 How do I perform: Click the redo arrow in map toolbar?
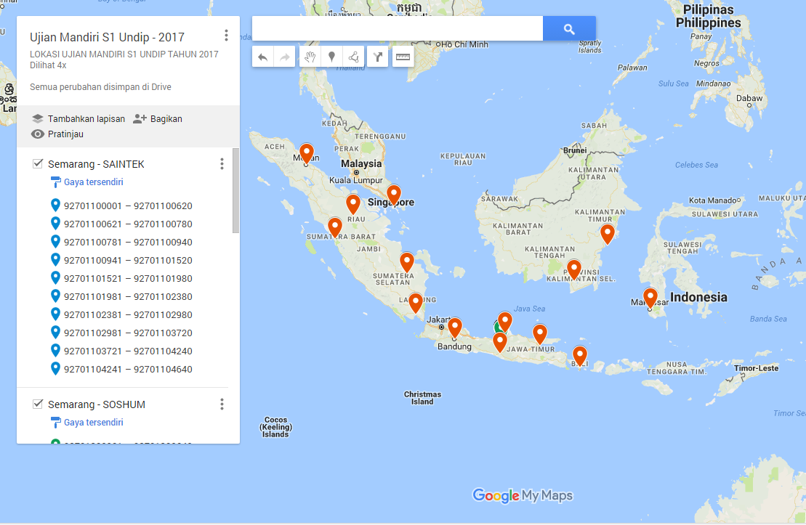(284, 57)
